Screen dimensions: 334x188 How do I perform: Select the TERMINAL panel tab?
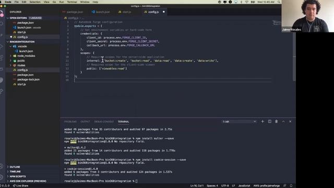(123, 122)
